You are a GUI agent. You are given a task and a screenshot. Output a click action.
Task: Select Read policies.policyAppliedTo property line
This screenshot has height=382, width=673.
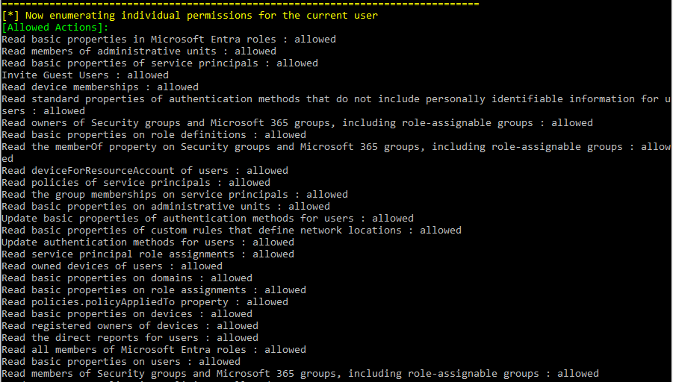tap(145, 302)
